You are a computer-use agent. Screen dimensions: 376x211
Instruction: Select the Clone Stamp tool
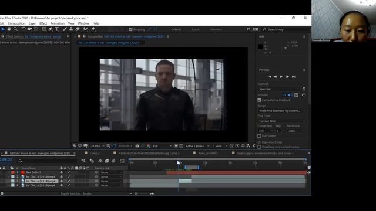(71, 29)
